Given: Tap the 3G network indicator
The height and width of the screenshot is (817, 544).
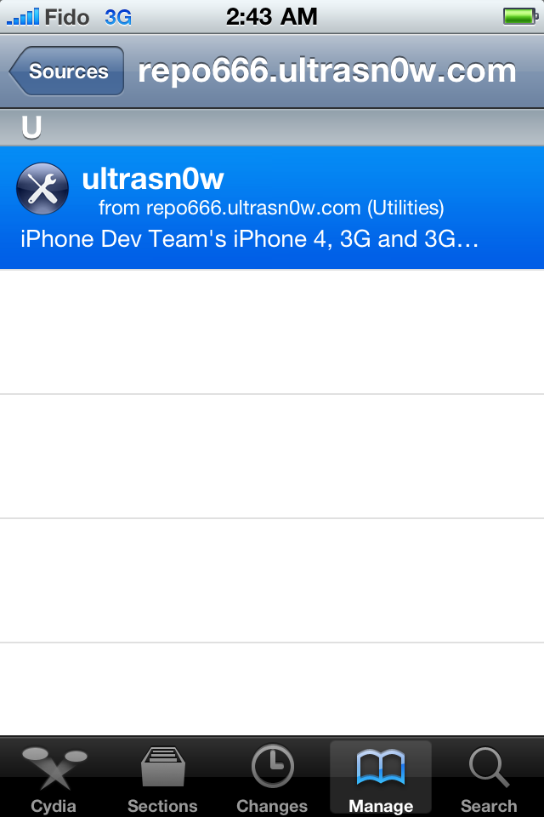Looking at the screenshot, I should [118, 18].
